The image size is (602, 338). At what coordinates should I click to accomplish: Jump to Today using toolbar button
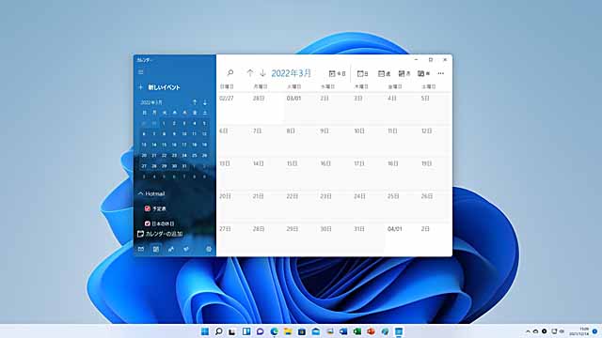tap(337, 73)
